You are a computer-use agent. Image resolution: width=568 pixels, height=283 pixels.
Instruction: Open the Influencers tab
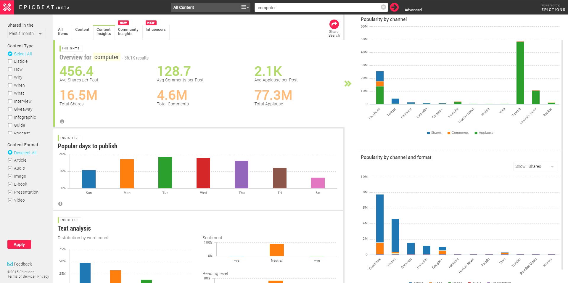point(155,30)
